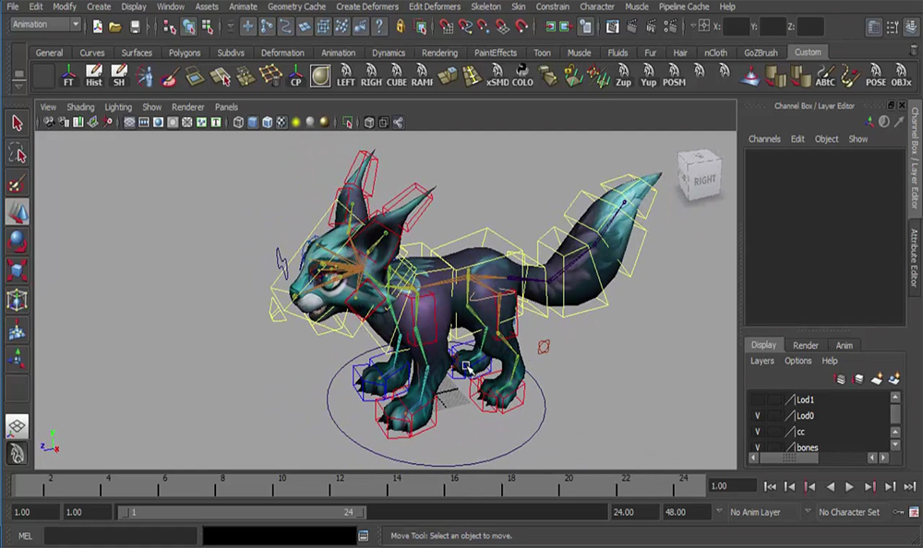This screenshot has height=548, width=923.
Task: Hide the bones layer
Action: coord(757,447)
